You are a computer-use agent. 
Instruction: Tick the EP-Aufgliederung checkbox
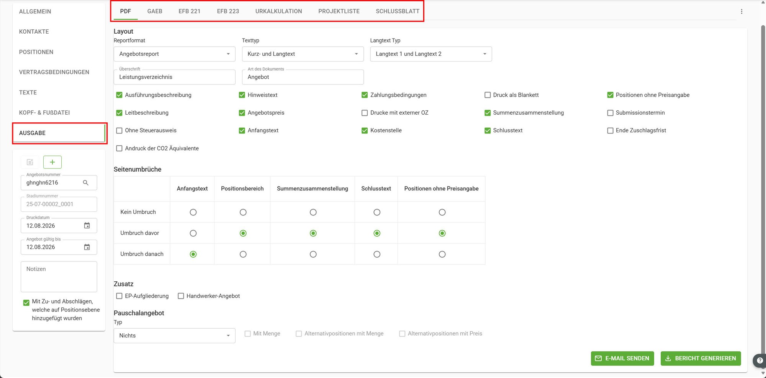[119, 296]
